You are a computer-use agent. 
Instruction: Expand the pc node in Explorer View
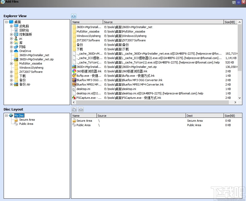click(11, 38)
